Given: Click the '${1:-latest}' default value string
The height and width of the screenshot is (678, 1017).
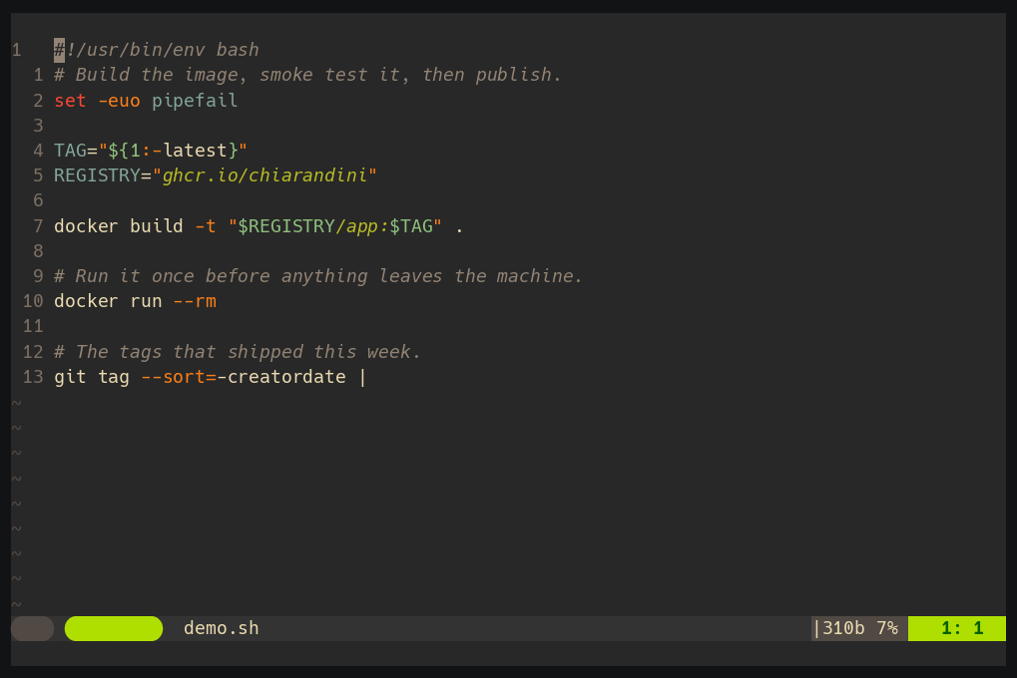Looking at the screenshot, I should coord(173,151).
